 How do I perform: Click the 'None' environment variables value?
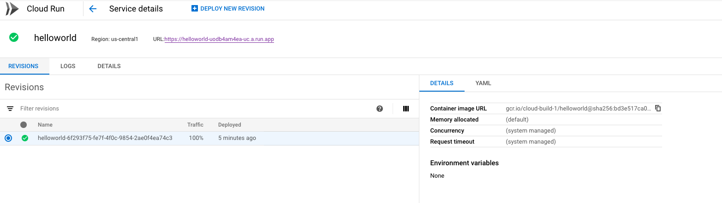[x=437, y=176]
